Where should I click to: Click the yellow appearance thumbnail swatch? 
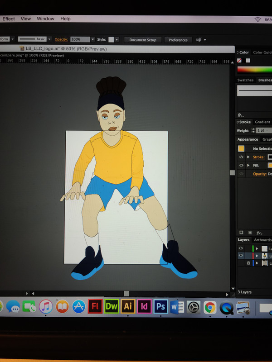(241, 148)
